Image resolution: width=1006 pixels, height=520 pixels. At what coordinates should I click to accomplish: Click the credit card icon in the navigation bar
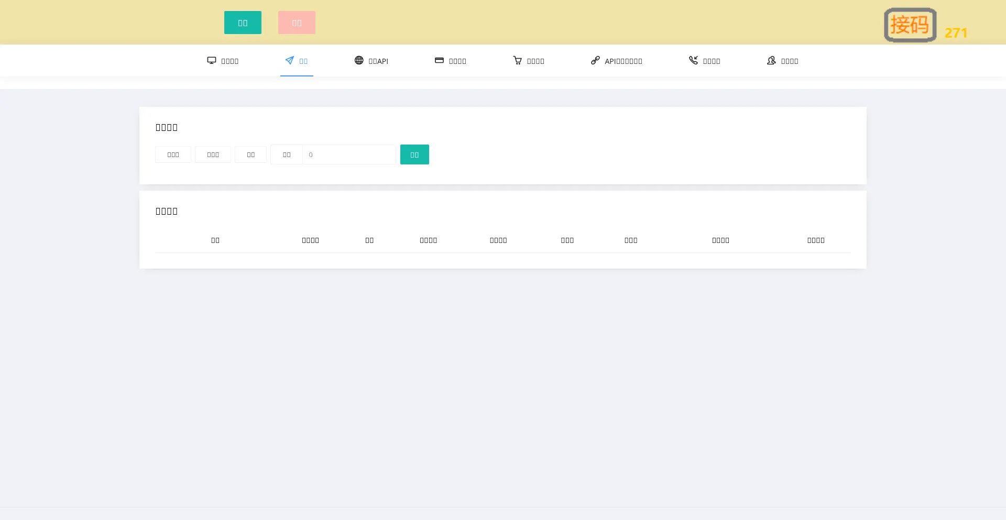pos(439,61)
